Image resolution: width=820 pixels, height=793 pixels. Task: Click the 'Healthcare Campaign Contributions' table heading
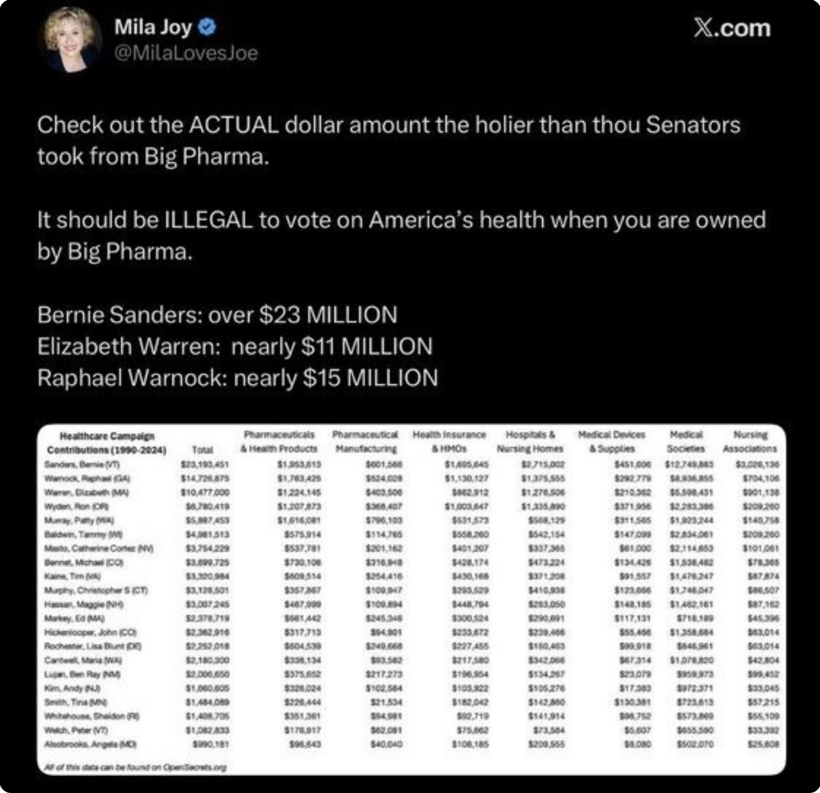point(107,443)
